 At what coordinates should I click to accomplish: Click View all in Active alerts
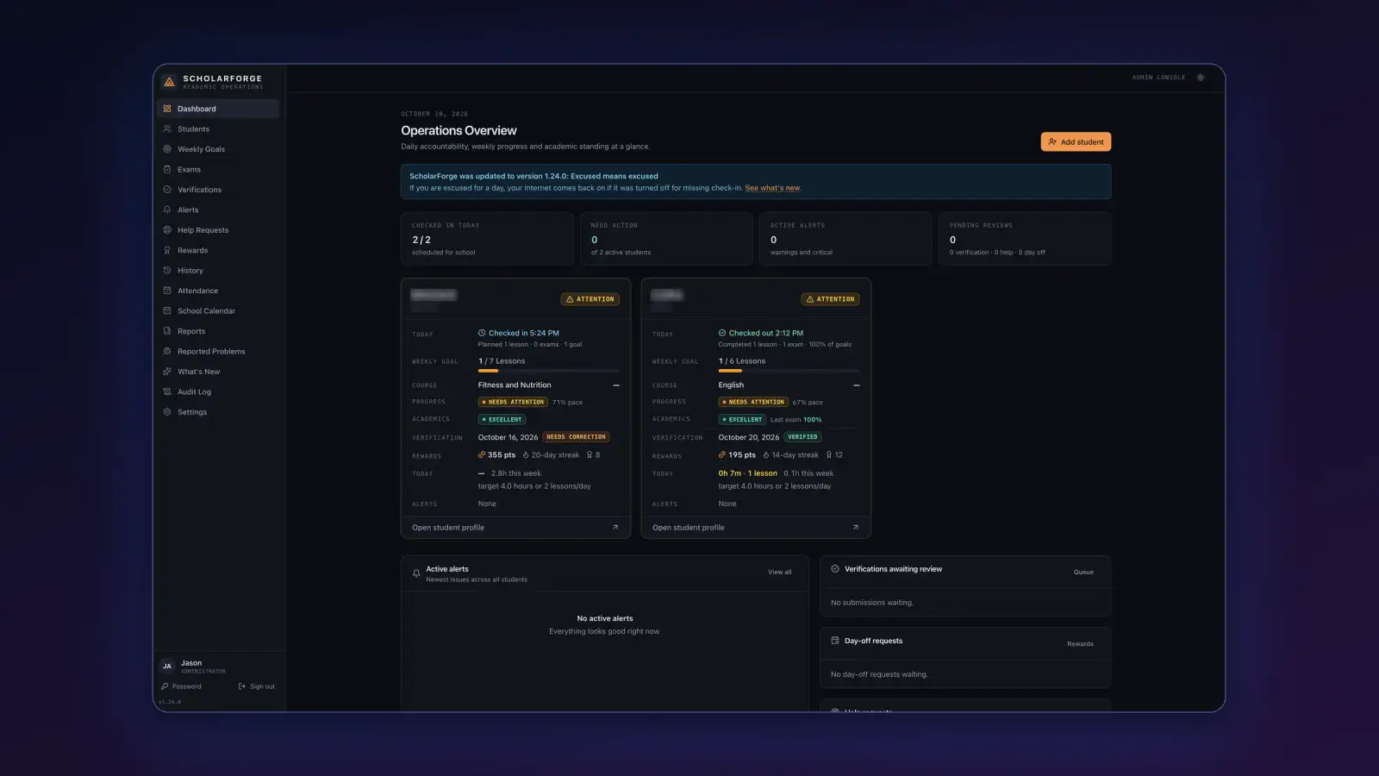[x=780, y=573]
